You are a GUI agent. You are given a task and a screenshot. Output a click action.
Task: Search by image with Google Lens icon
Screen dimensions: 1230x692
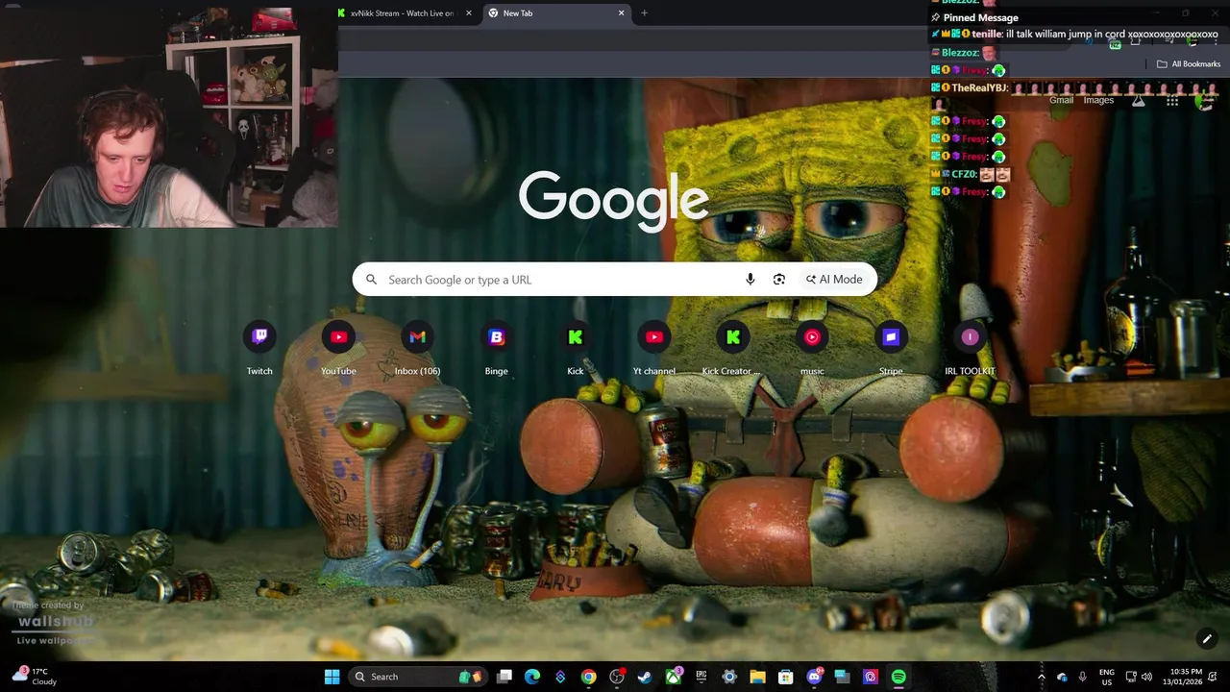[x=779, y=280]
